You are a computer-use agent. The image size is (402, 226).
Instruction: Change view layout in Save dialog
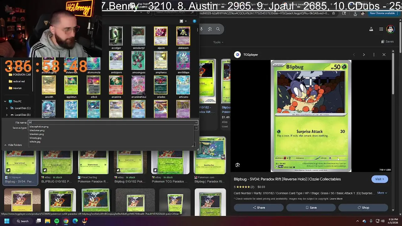(x=181, y=21)
